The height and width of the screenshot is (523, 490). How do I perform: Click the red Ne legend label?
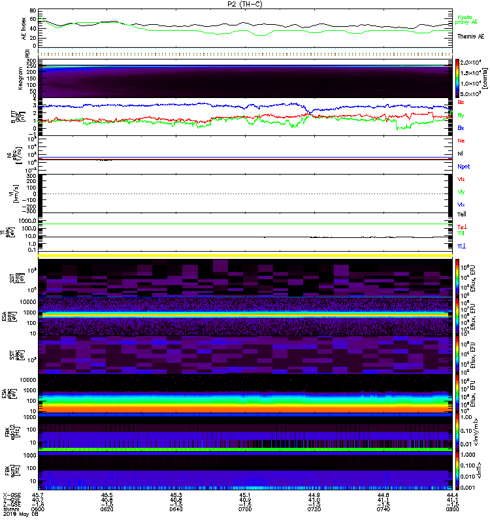pos(461,141)
